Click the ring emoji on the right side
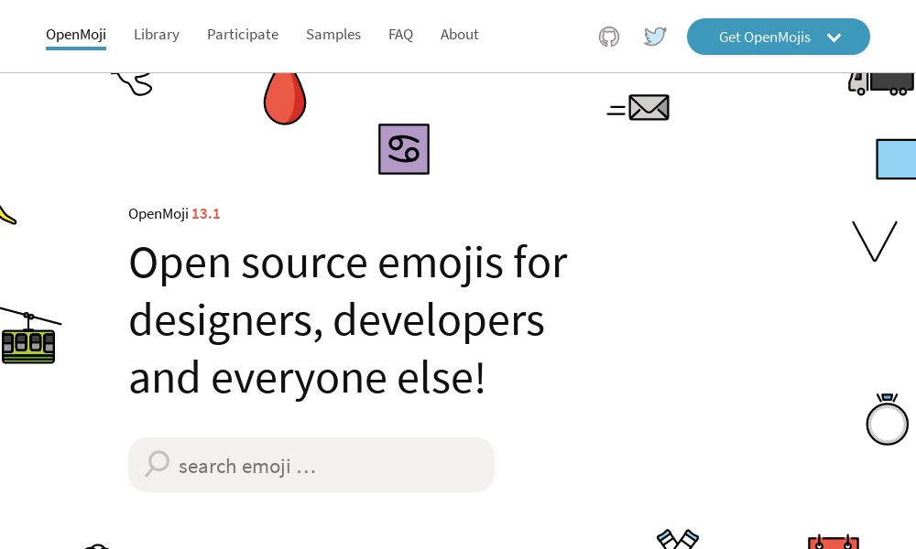916x549 pixels. point(887,419)
